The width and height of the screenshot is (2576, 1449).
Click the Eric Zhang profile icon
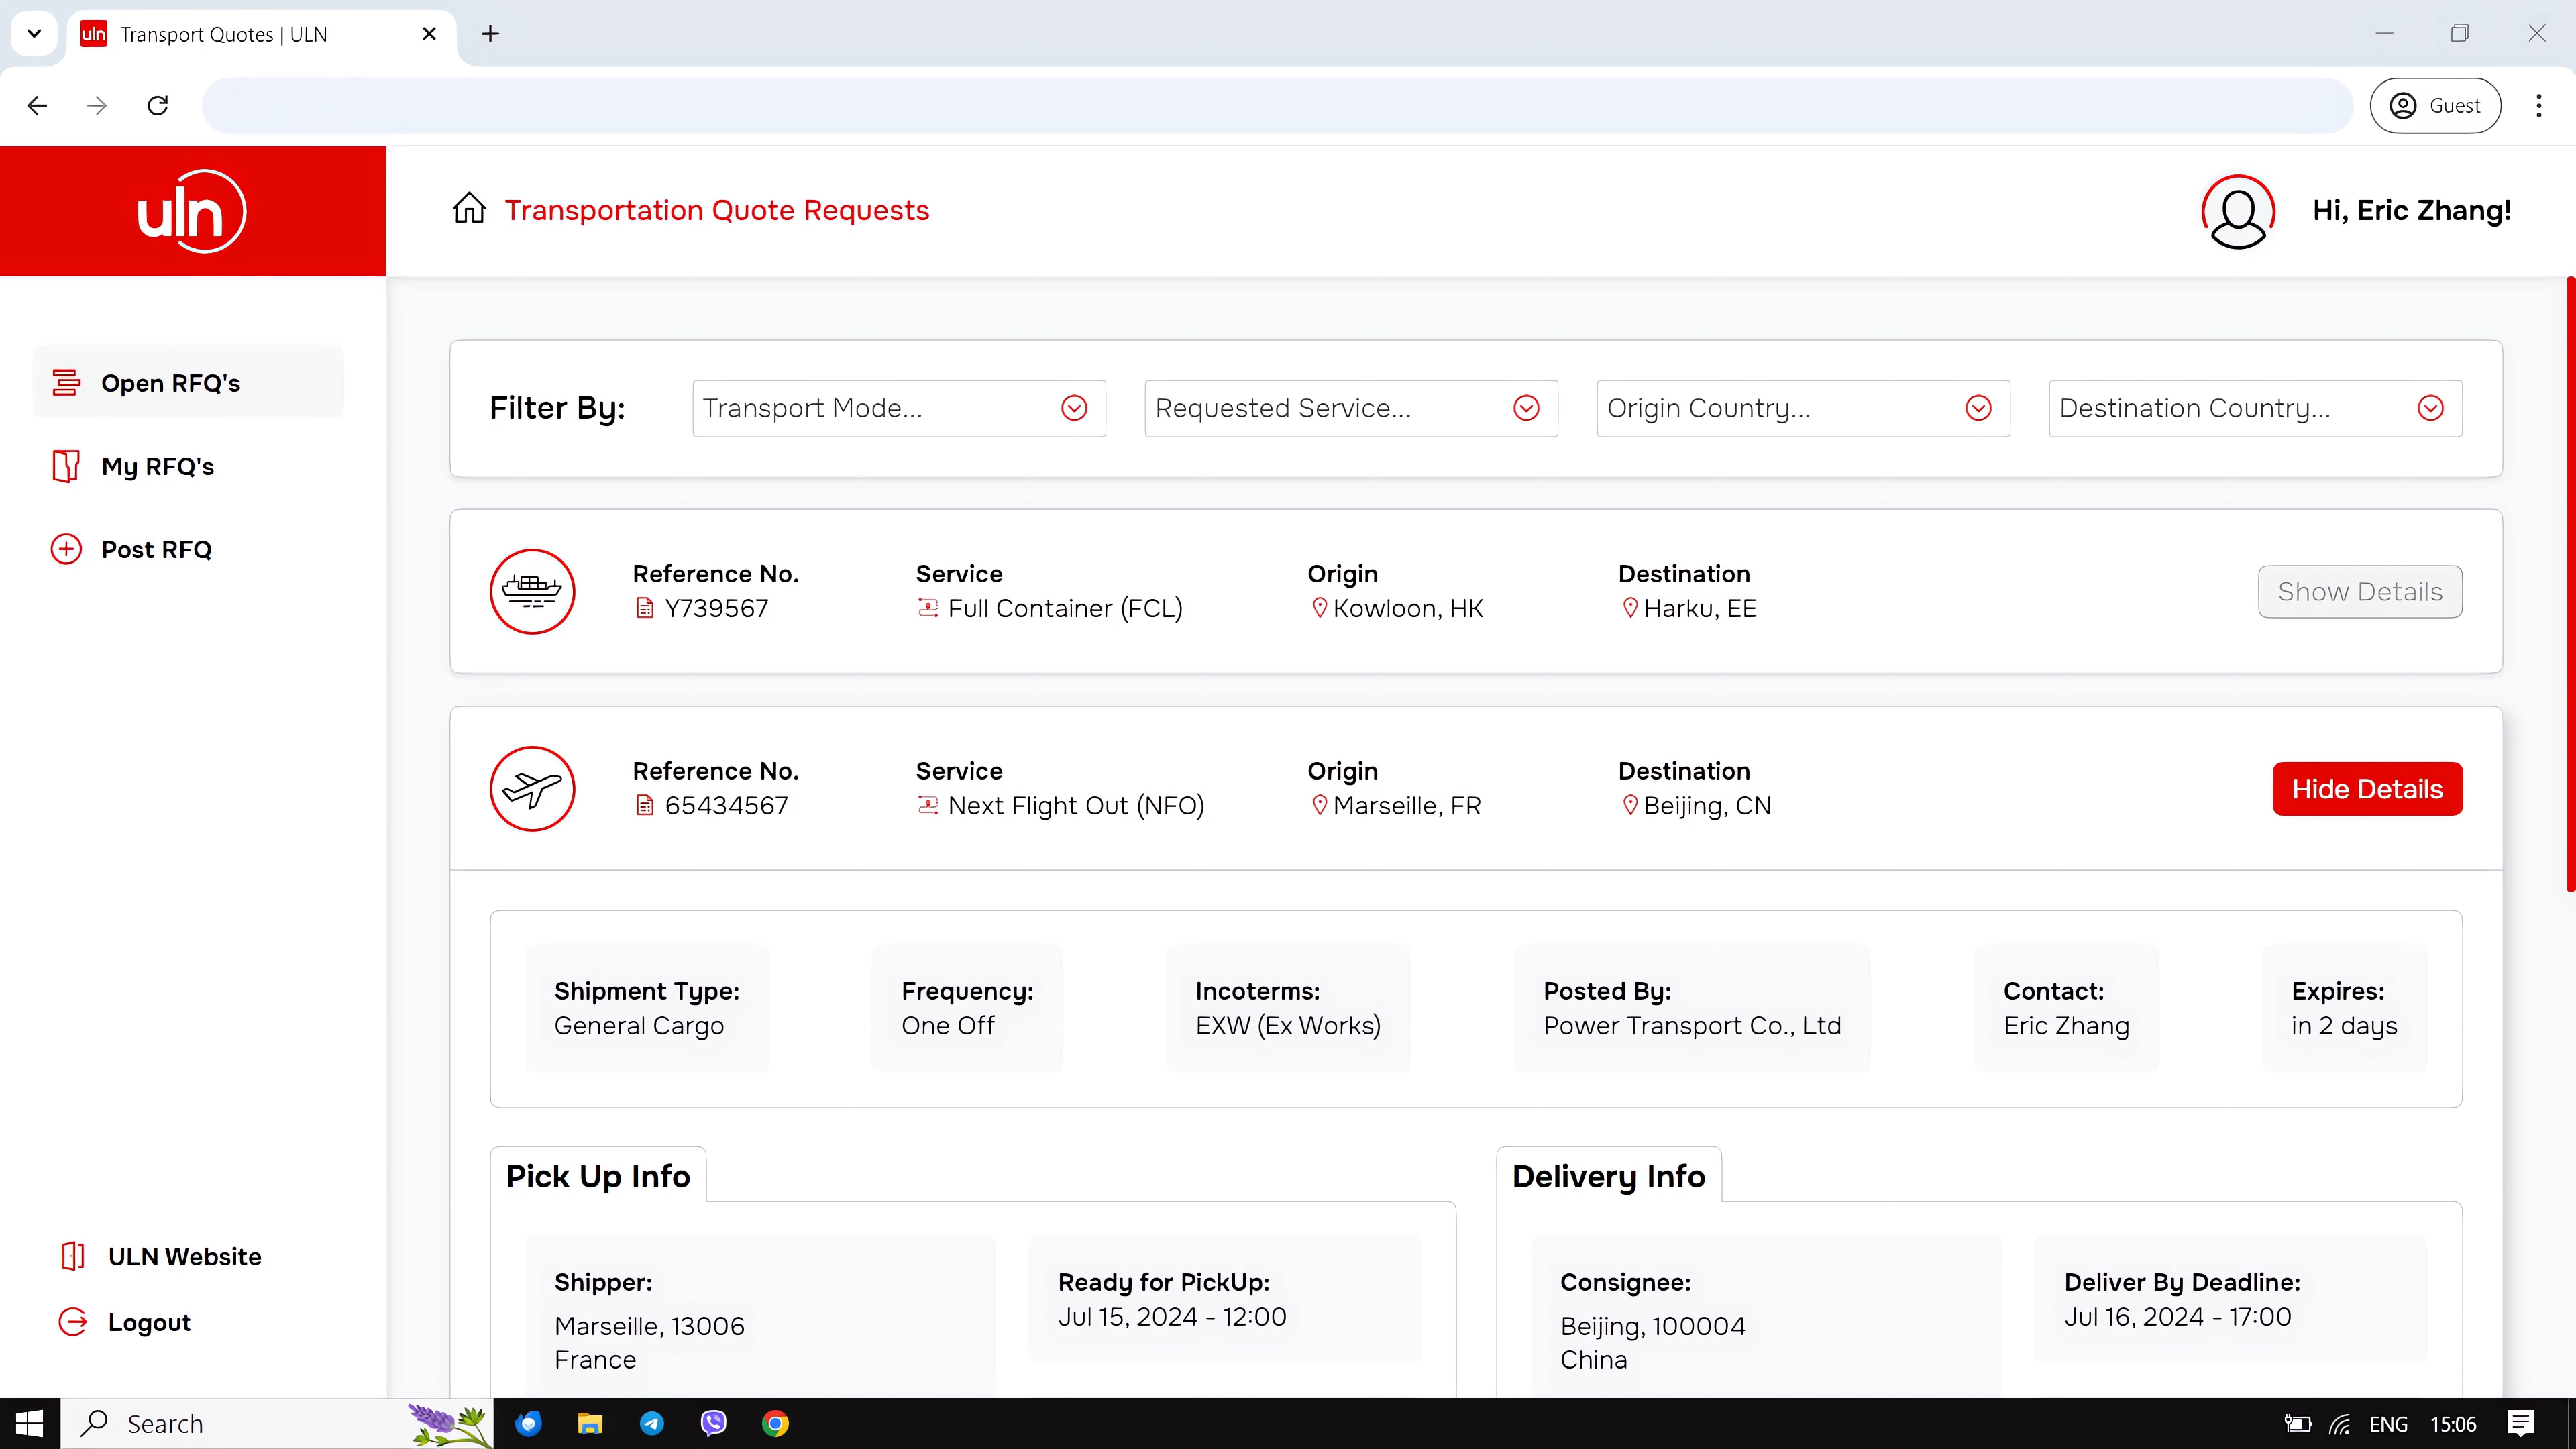[x=2237, y=210]
